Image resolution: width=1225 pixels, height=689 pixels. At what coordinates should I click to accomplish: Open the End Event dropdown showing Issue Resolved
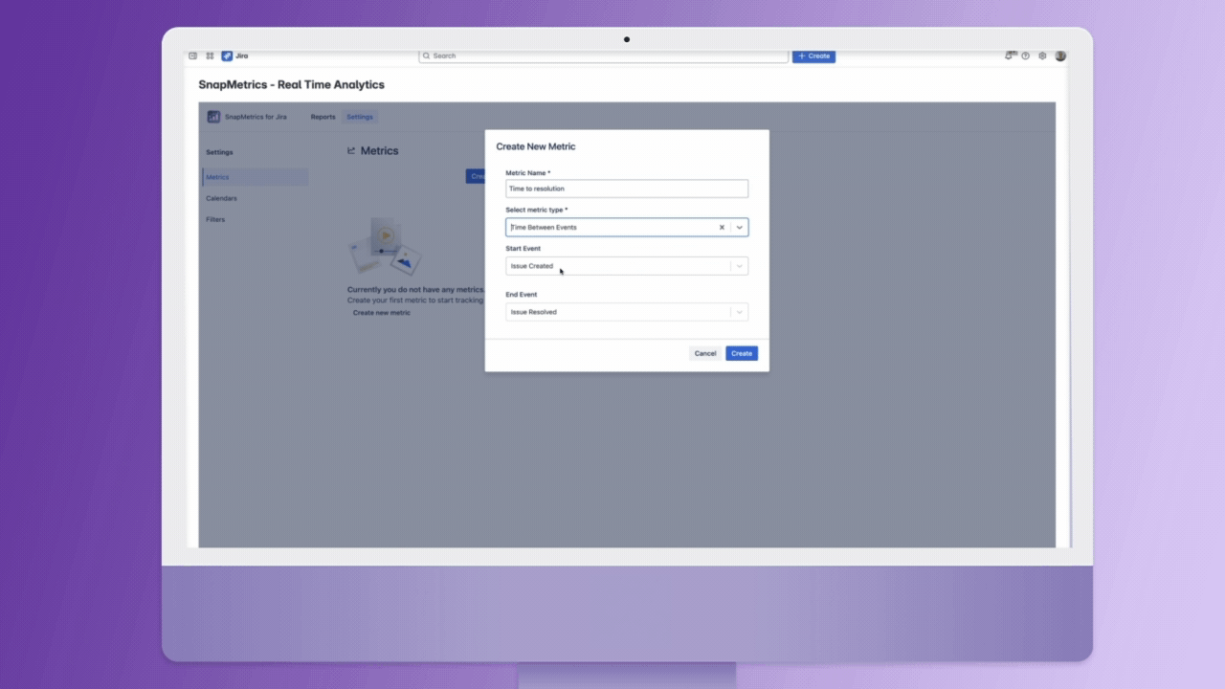pyautogui.click(x=627, y=312)
